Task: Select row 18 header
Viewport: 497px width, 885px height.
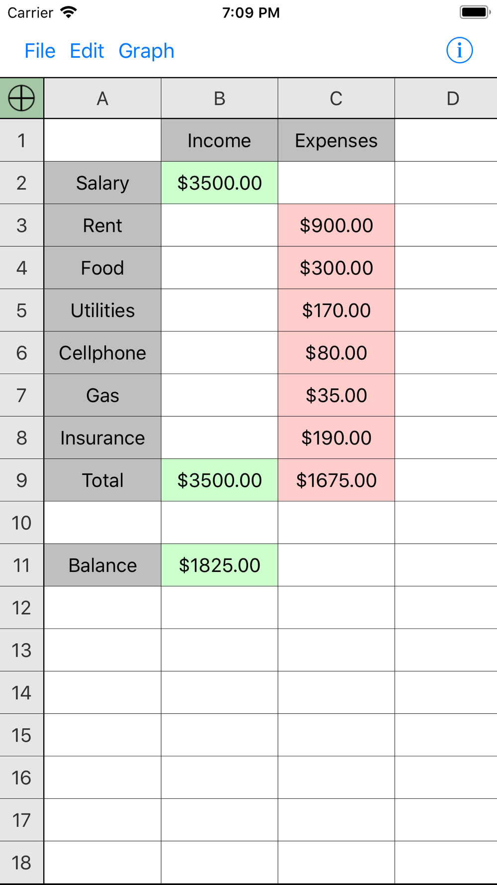Action: [x=21, y=863]
